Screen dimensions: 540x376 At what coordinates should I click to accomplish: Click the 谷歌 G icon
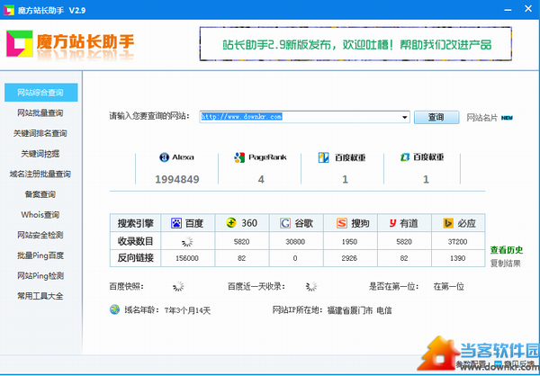click(285, 223)
